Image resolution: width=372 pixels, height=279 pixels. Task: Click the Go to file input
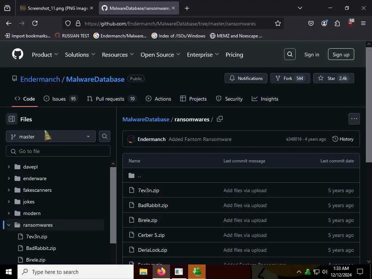click(x=58, y=151)
